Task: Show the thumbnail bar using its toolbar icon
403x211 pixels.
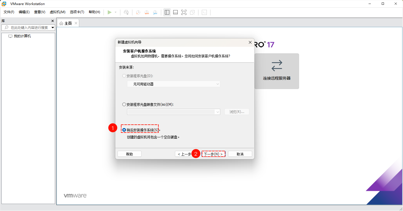Action: point(175,12)
